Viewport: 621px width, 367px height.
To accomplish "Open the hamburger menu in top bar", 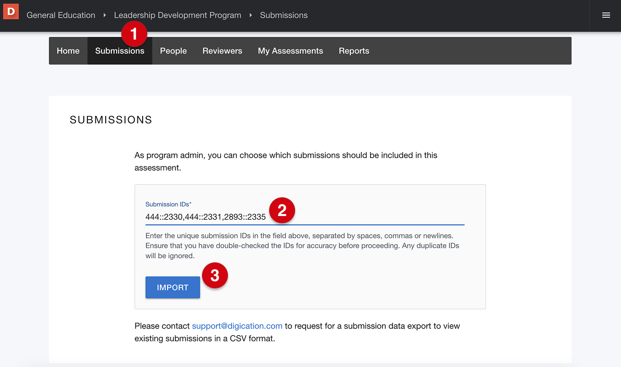I will tap(606, 15).
